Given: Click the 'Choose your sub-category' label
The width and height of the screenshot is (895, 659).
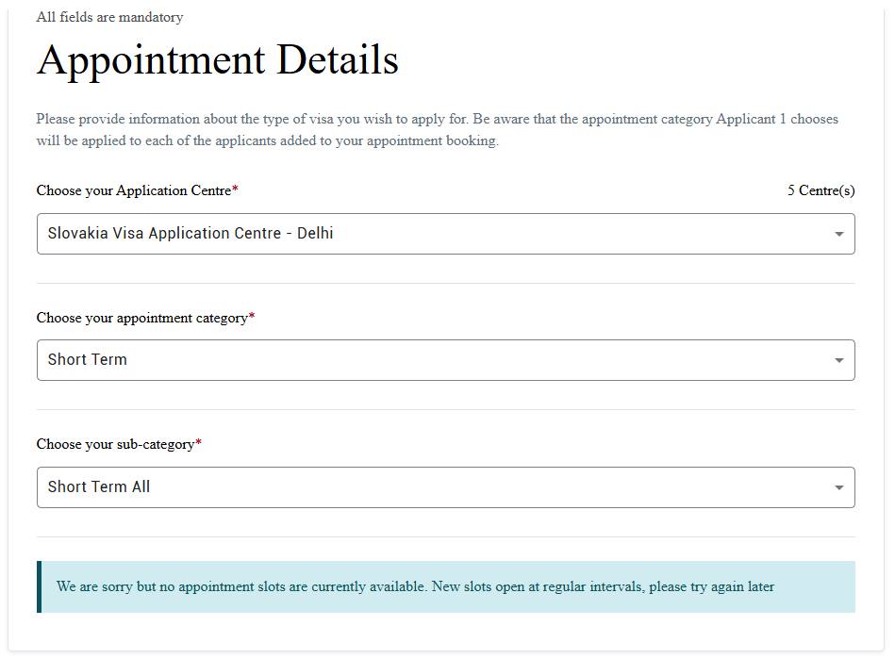Looking at the screenshot, I should 115,444.
